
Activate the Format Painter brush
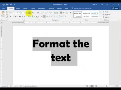(x=7, y=17)
